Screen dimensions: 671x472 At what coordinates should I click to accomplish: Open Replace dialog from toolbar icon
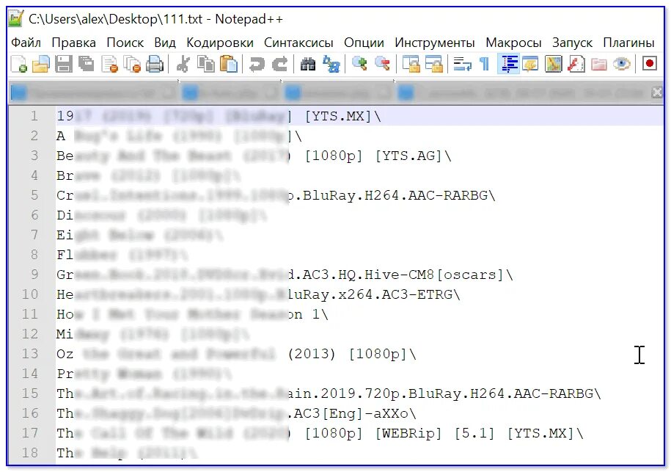[331, 65]
